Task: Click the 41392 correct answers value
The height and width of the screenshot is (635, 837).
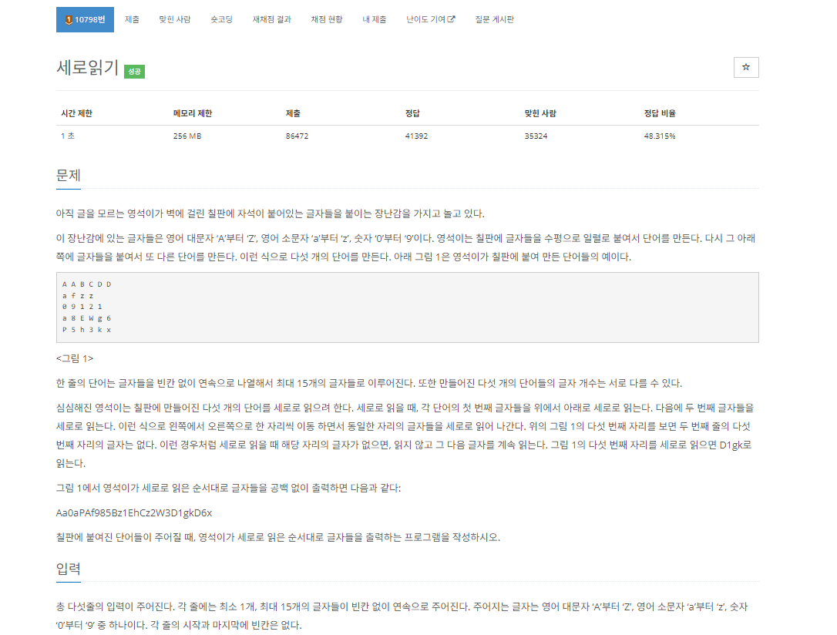Action: (x=416, y=136)
